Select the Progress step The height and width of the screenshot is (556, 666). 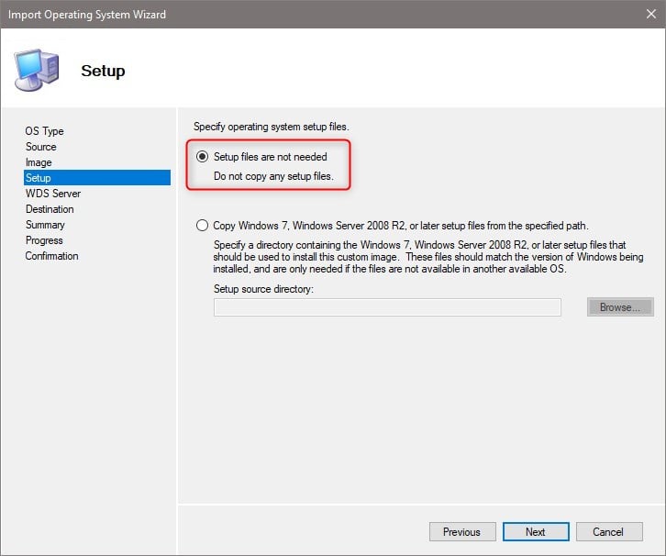44,240
